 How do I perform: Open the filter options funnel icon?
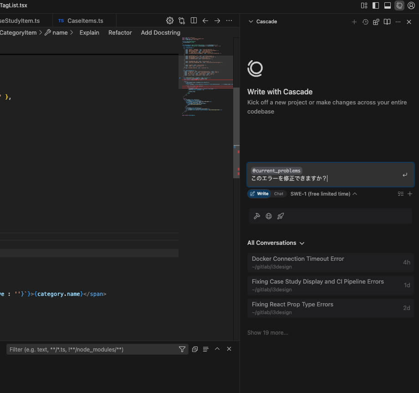click(182, 349)
